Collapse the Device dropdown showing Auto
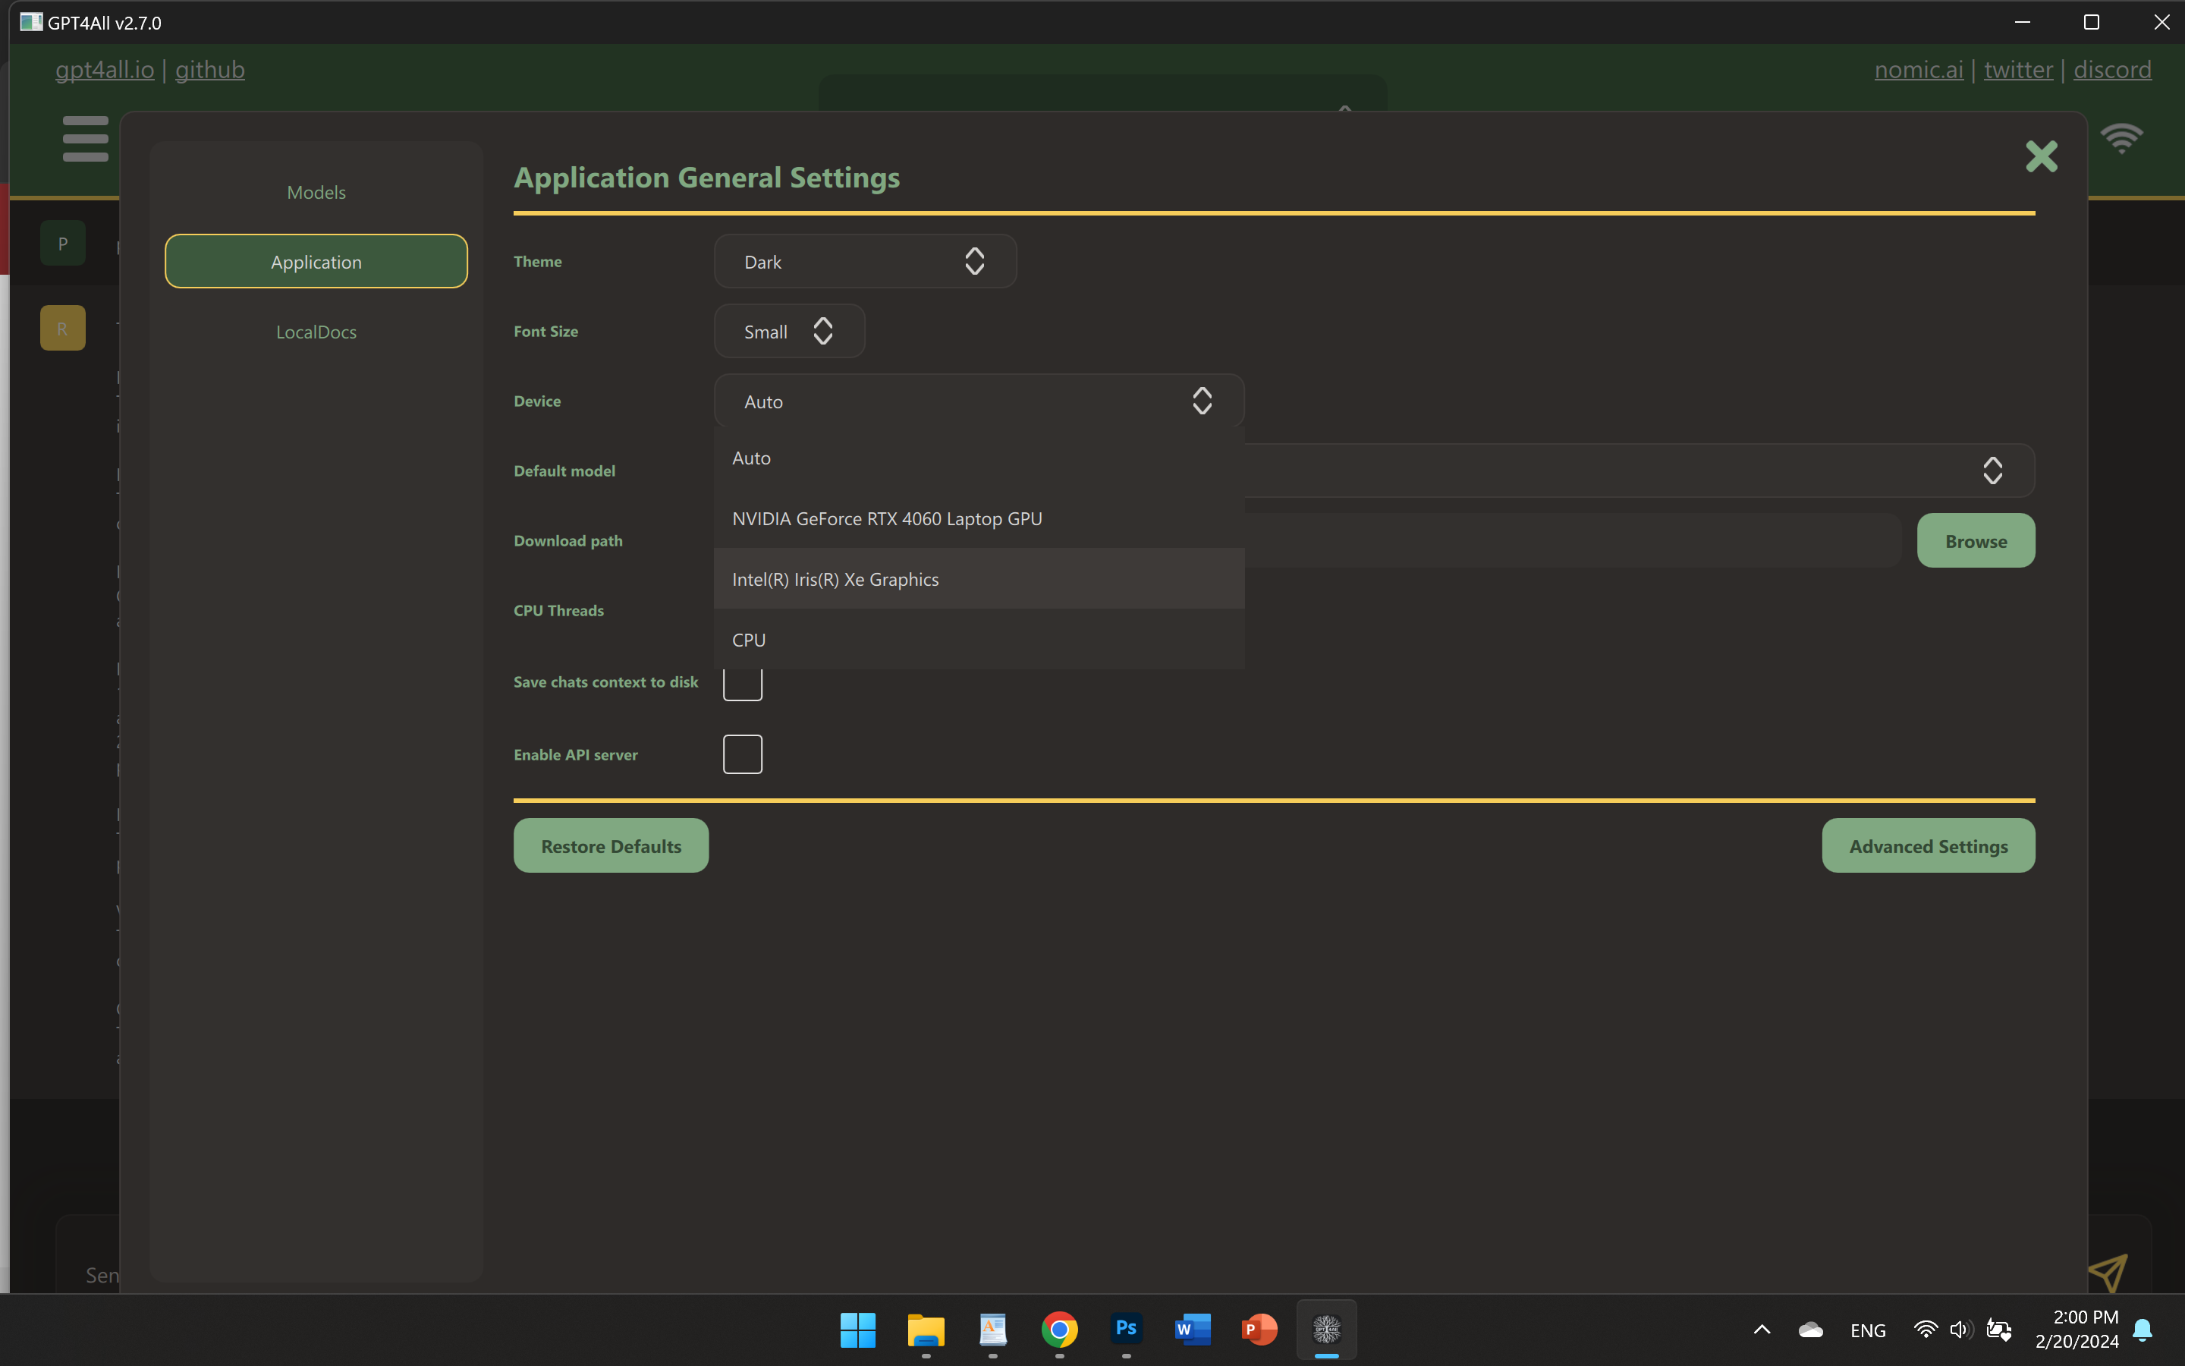Viewport: 2185px width, 1366px height. pos(979,400)
